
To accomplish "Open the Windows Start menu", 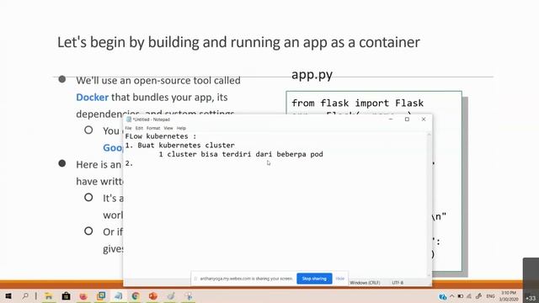I will coord(8,296).
